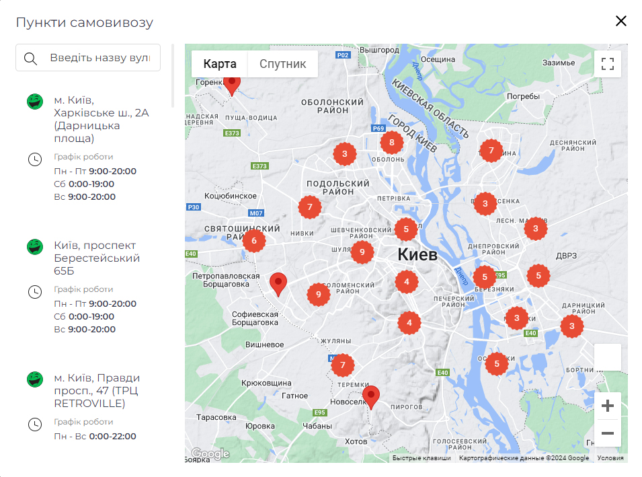Open Google logo link on map
The width and height of the screenshot is (642, 477).
pyautogui.click(x=210, y=453)
